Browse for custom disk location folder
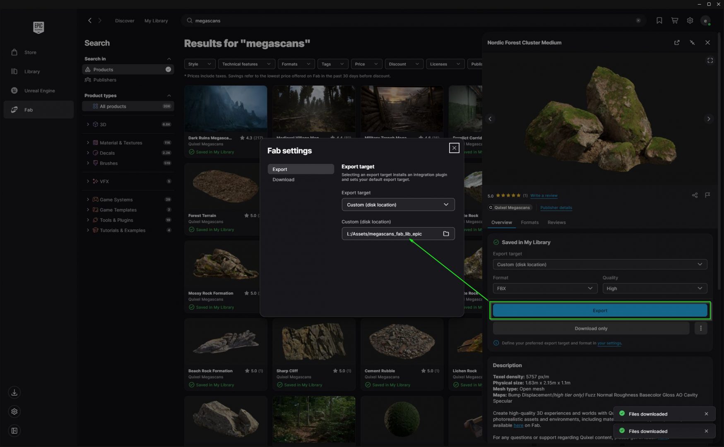The height and width of the screenshot is (447, 724). [446, 234]
